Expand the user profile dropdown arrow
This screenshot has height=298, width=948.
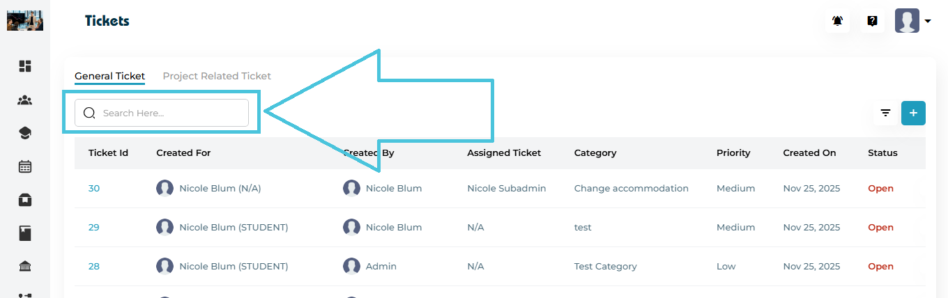click(x=928, y=22)
